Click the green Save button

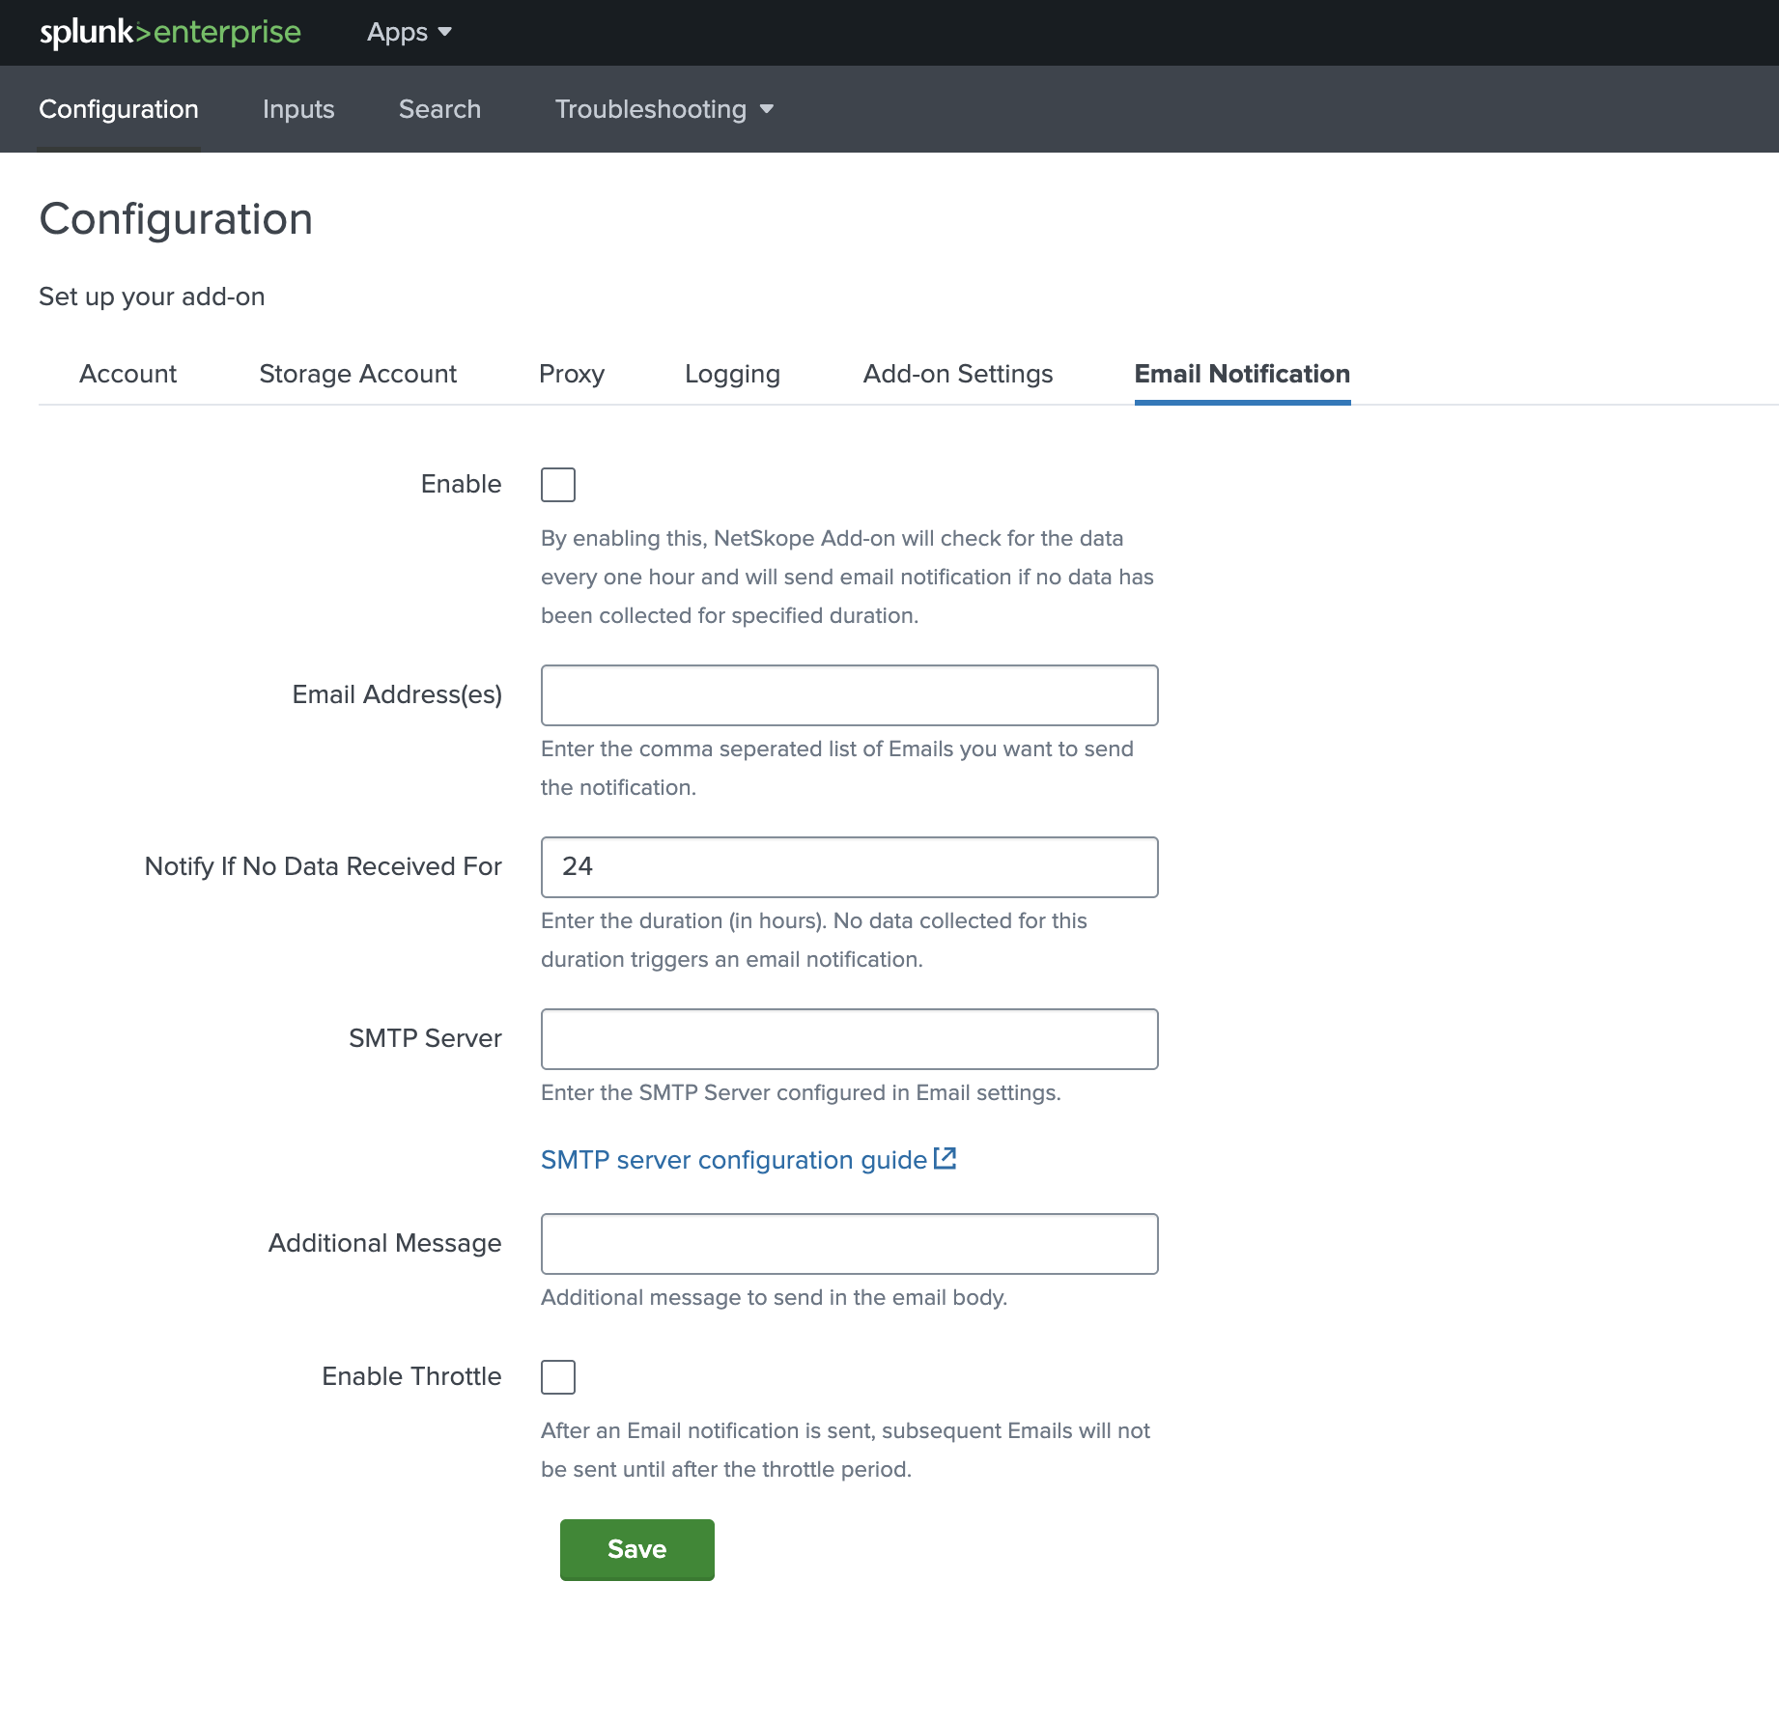pos(637,1549)
